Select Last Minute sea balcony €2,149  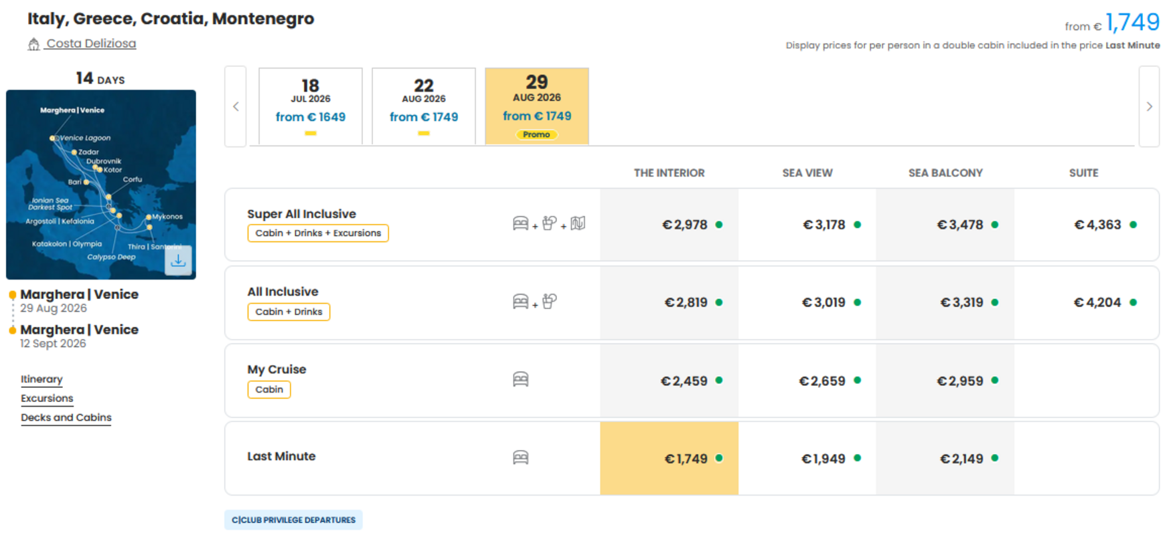(x=945, y=458)
